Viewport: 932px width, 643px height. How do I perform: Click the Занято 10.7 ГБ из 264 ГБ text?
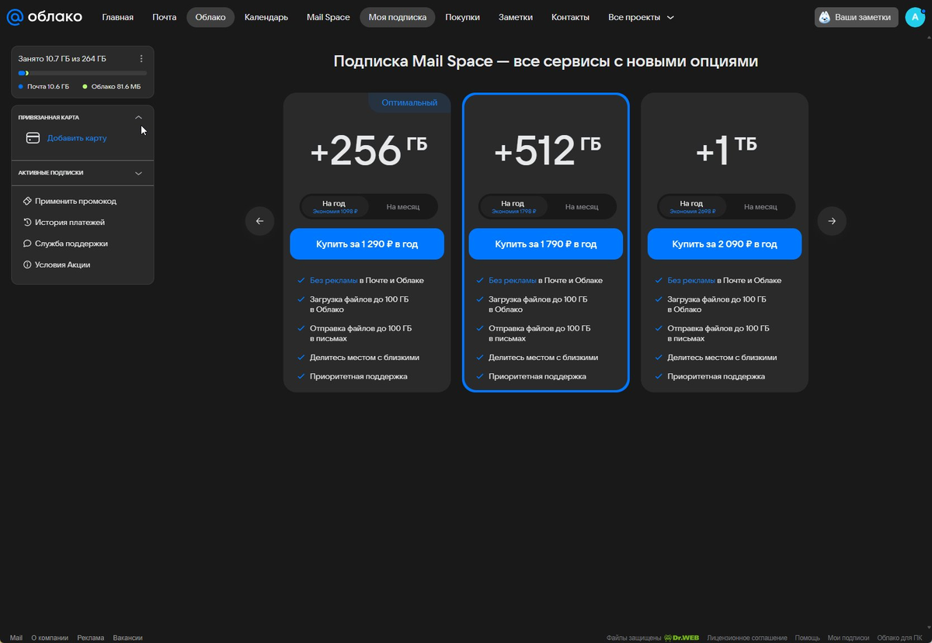[62, 58]
